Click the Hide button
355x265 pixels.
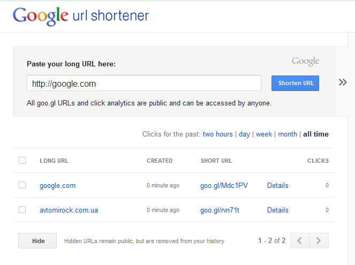pos(37,241)
